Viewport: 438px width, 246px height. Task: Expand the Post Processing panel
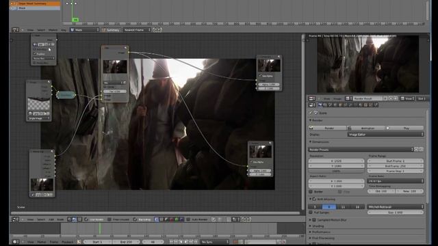(x=310, y=238)
